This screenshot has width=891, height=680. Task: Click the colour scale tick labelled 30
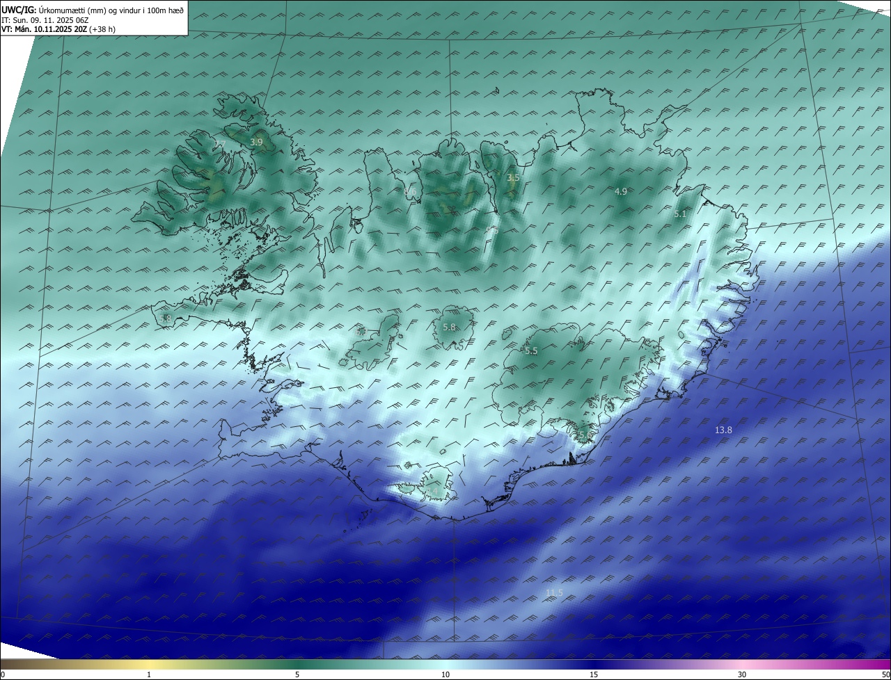click(742, 674)
